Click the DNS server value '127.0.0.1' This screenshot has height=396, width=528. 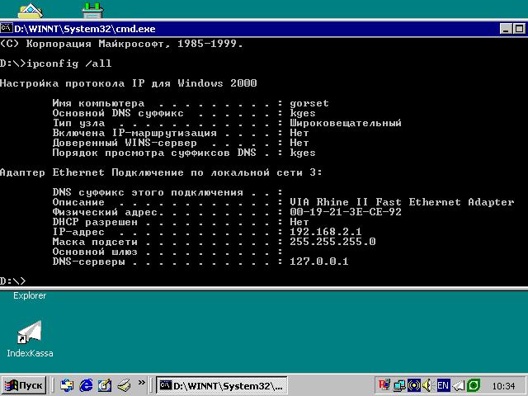(319, 262)
